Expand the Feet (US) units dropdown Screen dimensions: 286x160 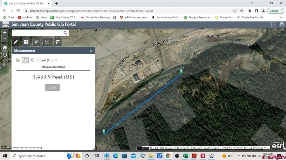pyautogui.click(x=48, y=60)
